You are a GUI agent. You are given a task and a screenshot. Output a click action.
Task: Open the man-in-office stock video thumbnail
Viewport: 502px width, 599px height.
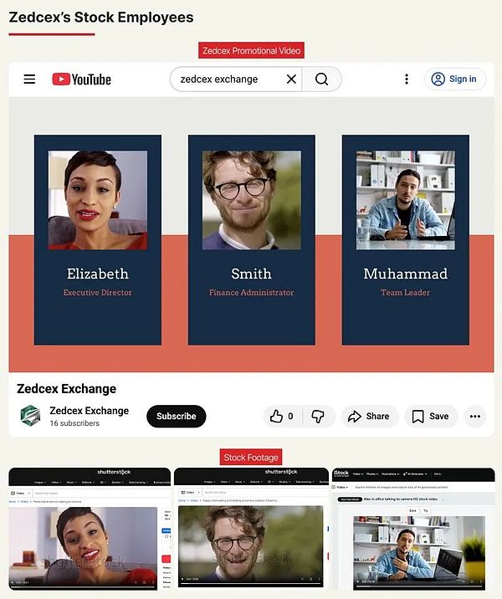click(419, 553)
